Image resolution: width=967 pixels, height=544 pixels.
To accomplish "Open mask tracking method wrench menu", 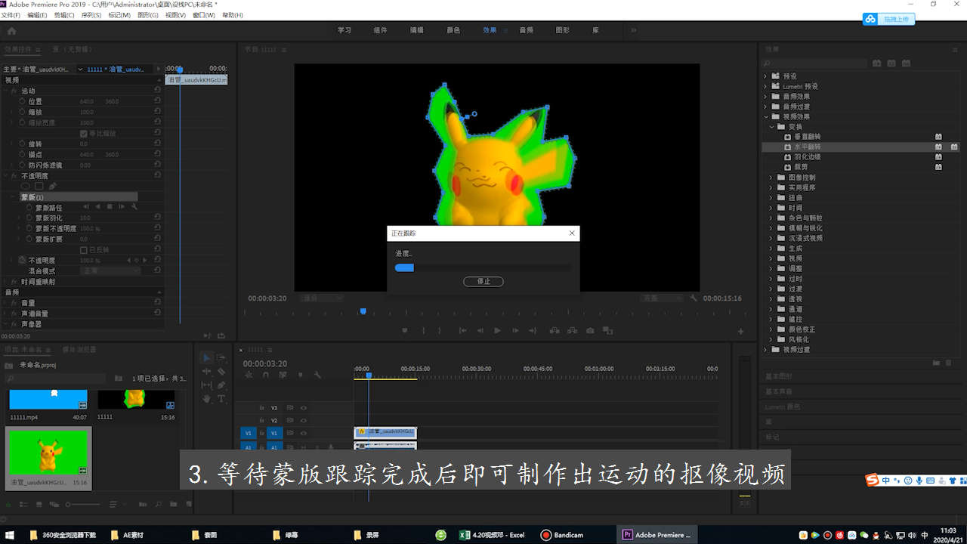I will (134, 206).
